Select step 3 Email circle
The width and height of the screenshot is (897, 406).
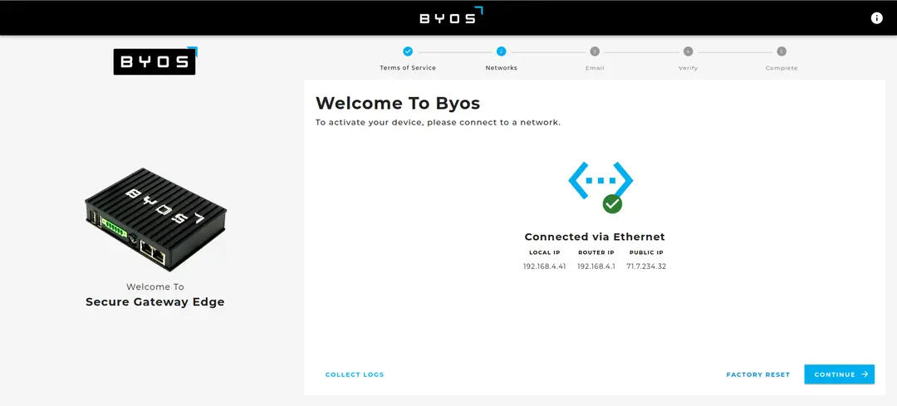[x=595, y=51]
